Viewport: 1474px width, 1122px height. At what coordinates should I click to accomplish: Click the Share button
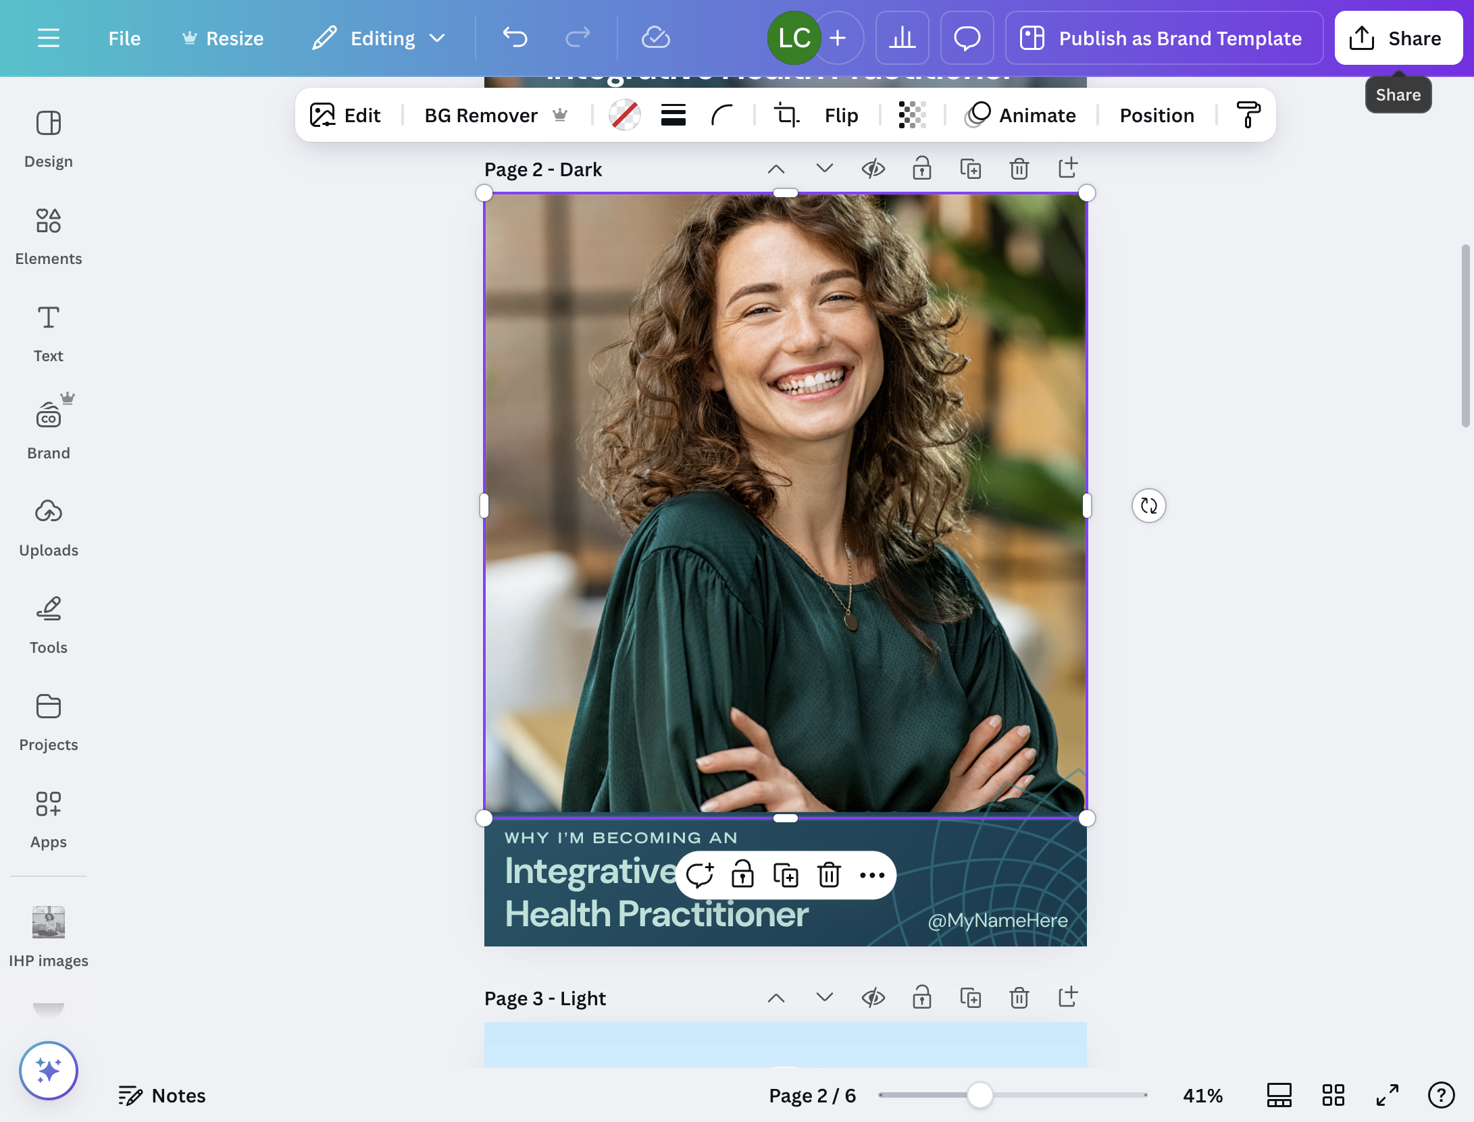pos(1398,38)
